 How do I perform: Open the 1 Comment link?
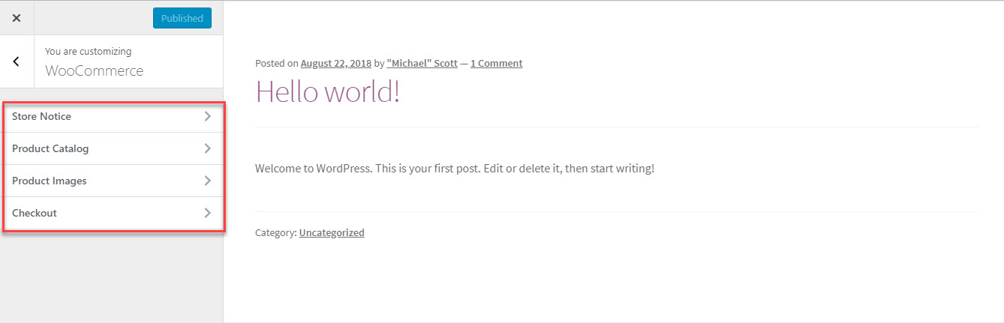(497, 64)
